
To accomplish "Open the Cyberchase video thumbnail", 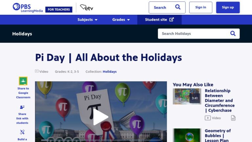I will [187, 96].
